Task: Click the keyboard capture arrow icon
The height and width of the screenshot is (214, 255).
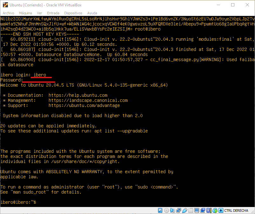Action: click(221, 210)
